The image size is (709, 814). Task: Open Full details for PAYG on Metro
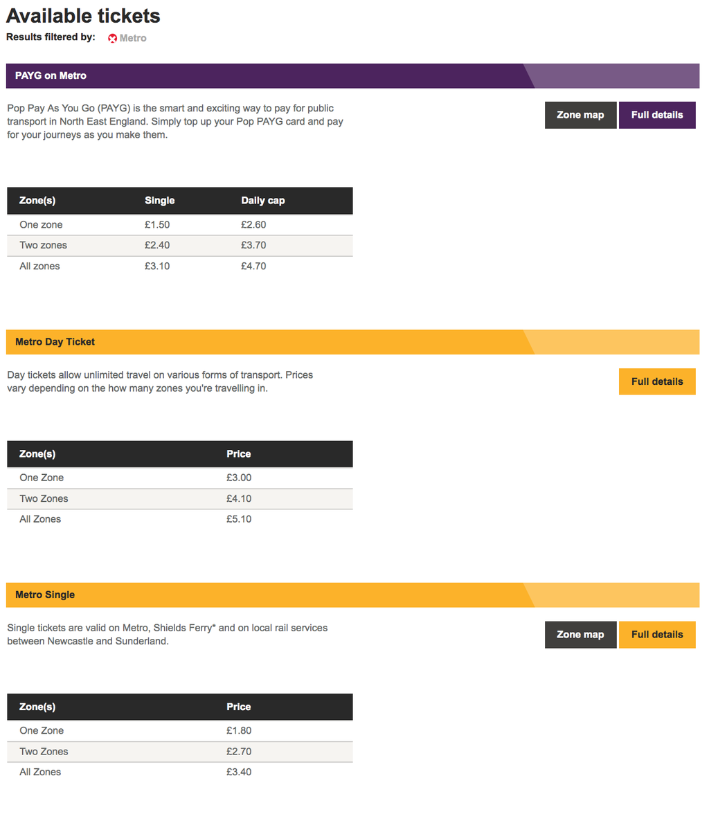tap(657, 115)
